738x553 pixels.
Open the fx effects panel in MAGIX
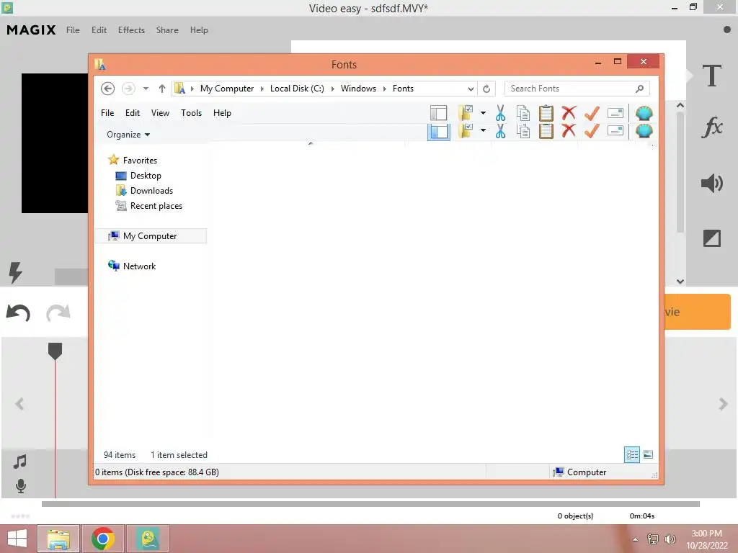click(x=711, y=127)
